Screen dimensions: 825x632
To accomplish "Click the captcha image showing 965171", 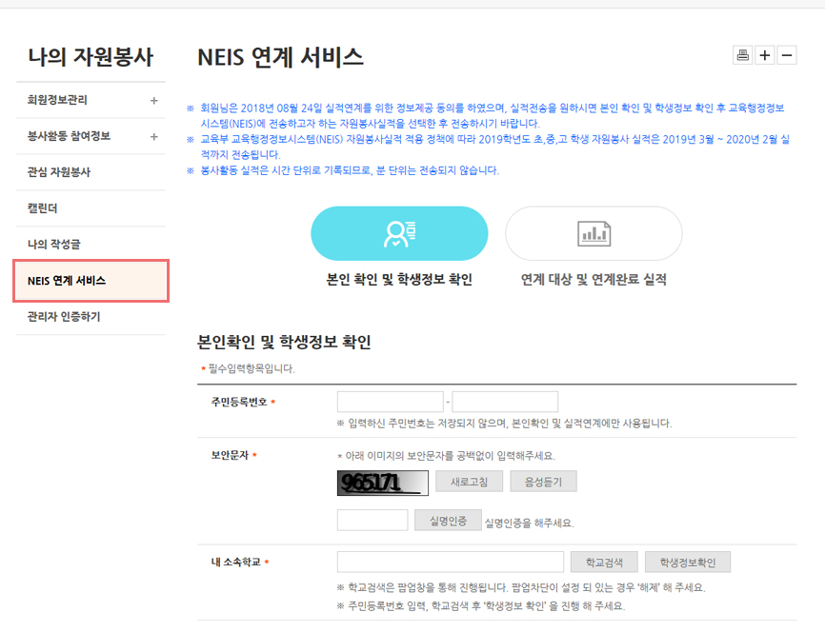I will (x=382, y=481).
